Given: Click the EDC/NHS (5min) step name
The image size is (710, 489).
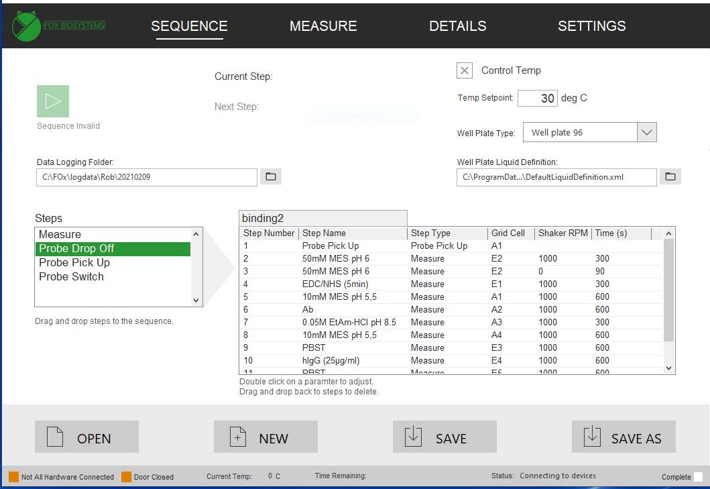Looking at the screenshot, I should point(335,284).
